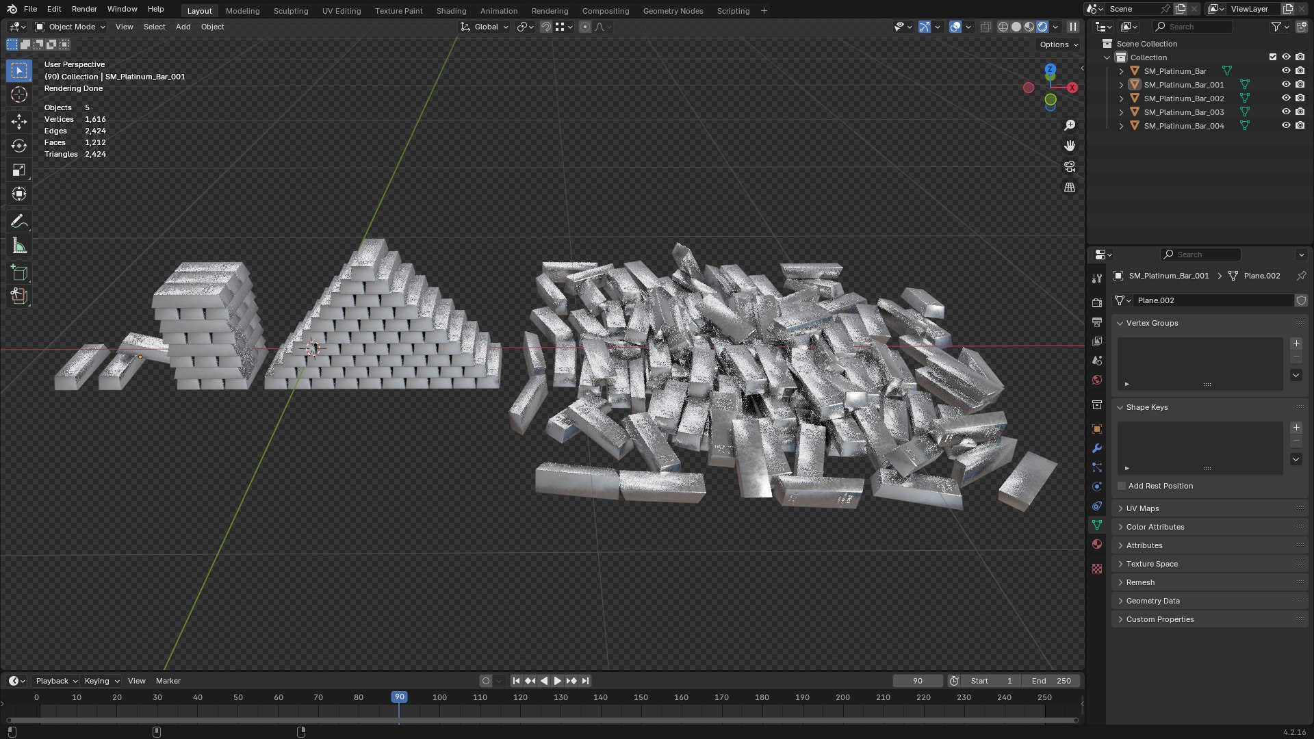Switch to the Sculpting workspace tab

291,11
